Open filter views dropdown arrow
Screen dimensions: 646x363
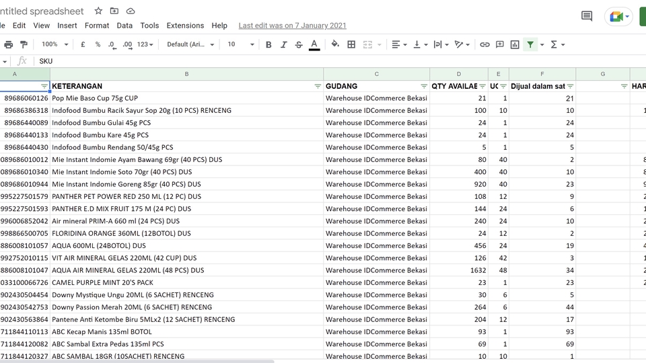[542, 44]
